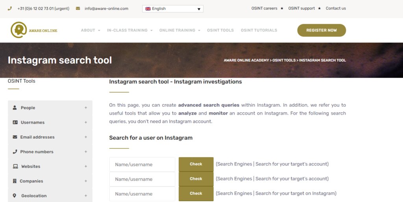Click the UK flag icon in language selector
This screenshot has width=403, height=202.
coord(148,9)
